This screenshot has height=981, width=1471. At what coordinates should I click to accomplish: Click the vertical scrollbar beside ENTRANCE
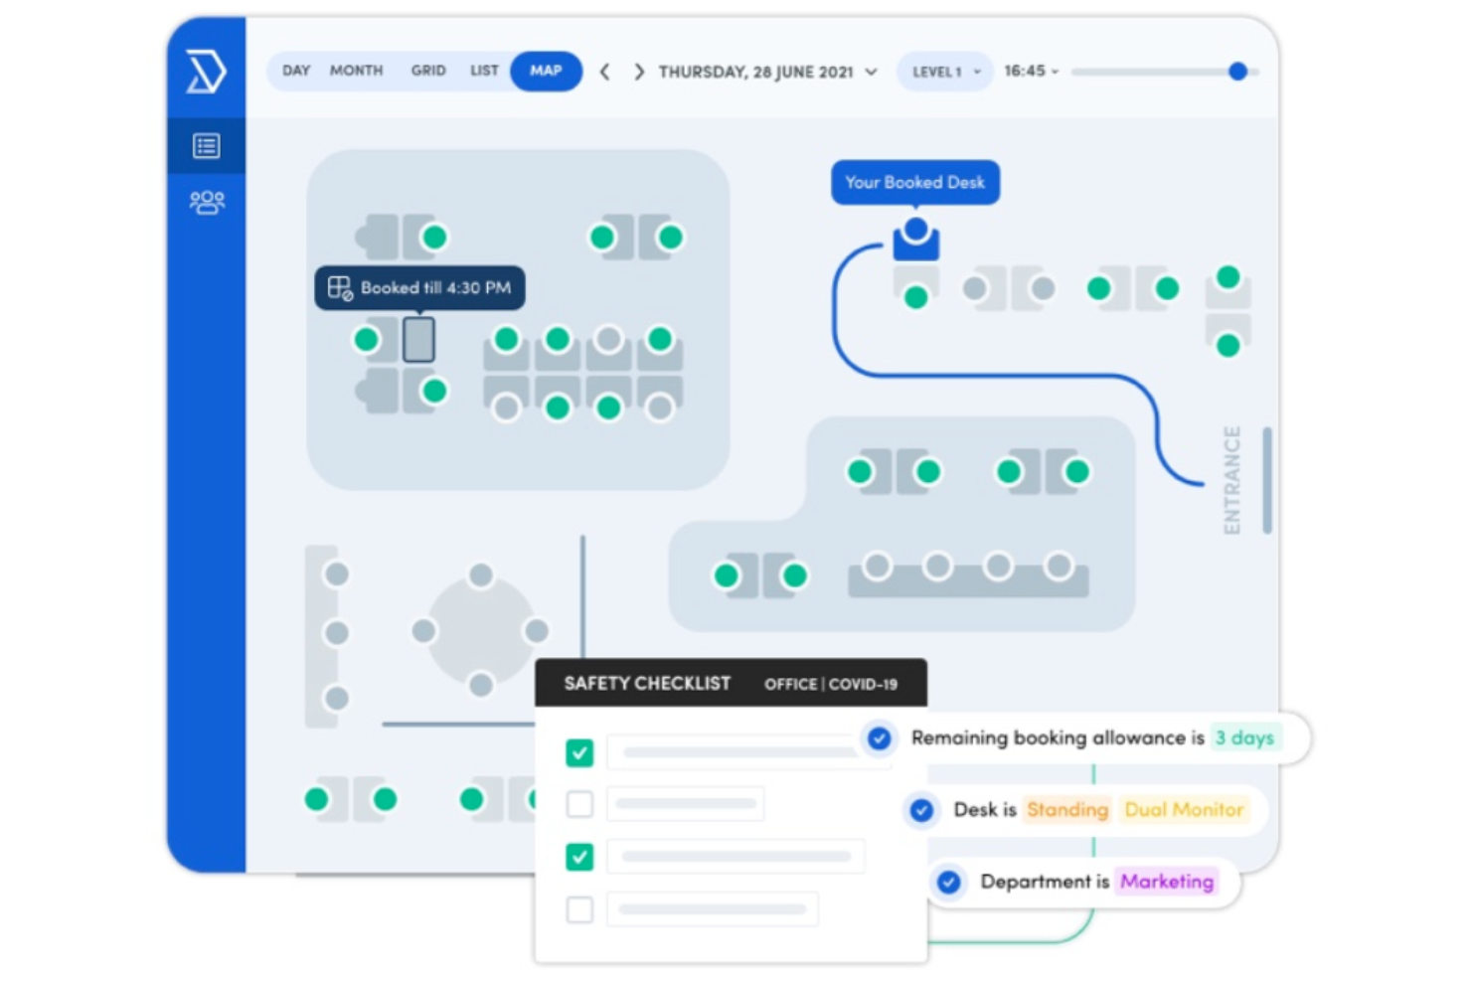pyautogui.click(x=1267, y=480)
